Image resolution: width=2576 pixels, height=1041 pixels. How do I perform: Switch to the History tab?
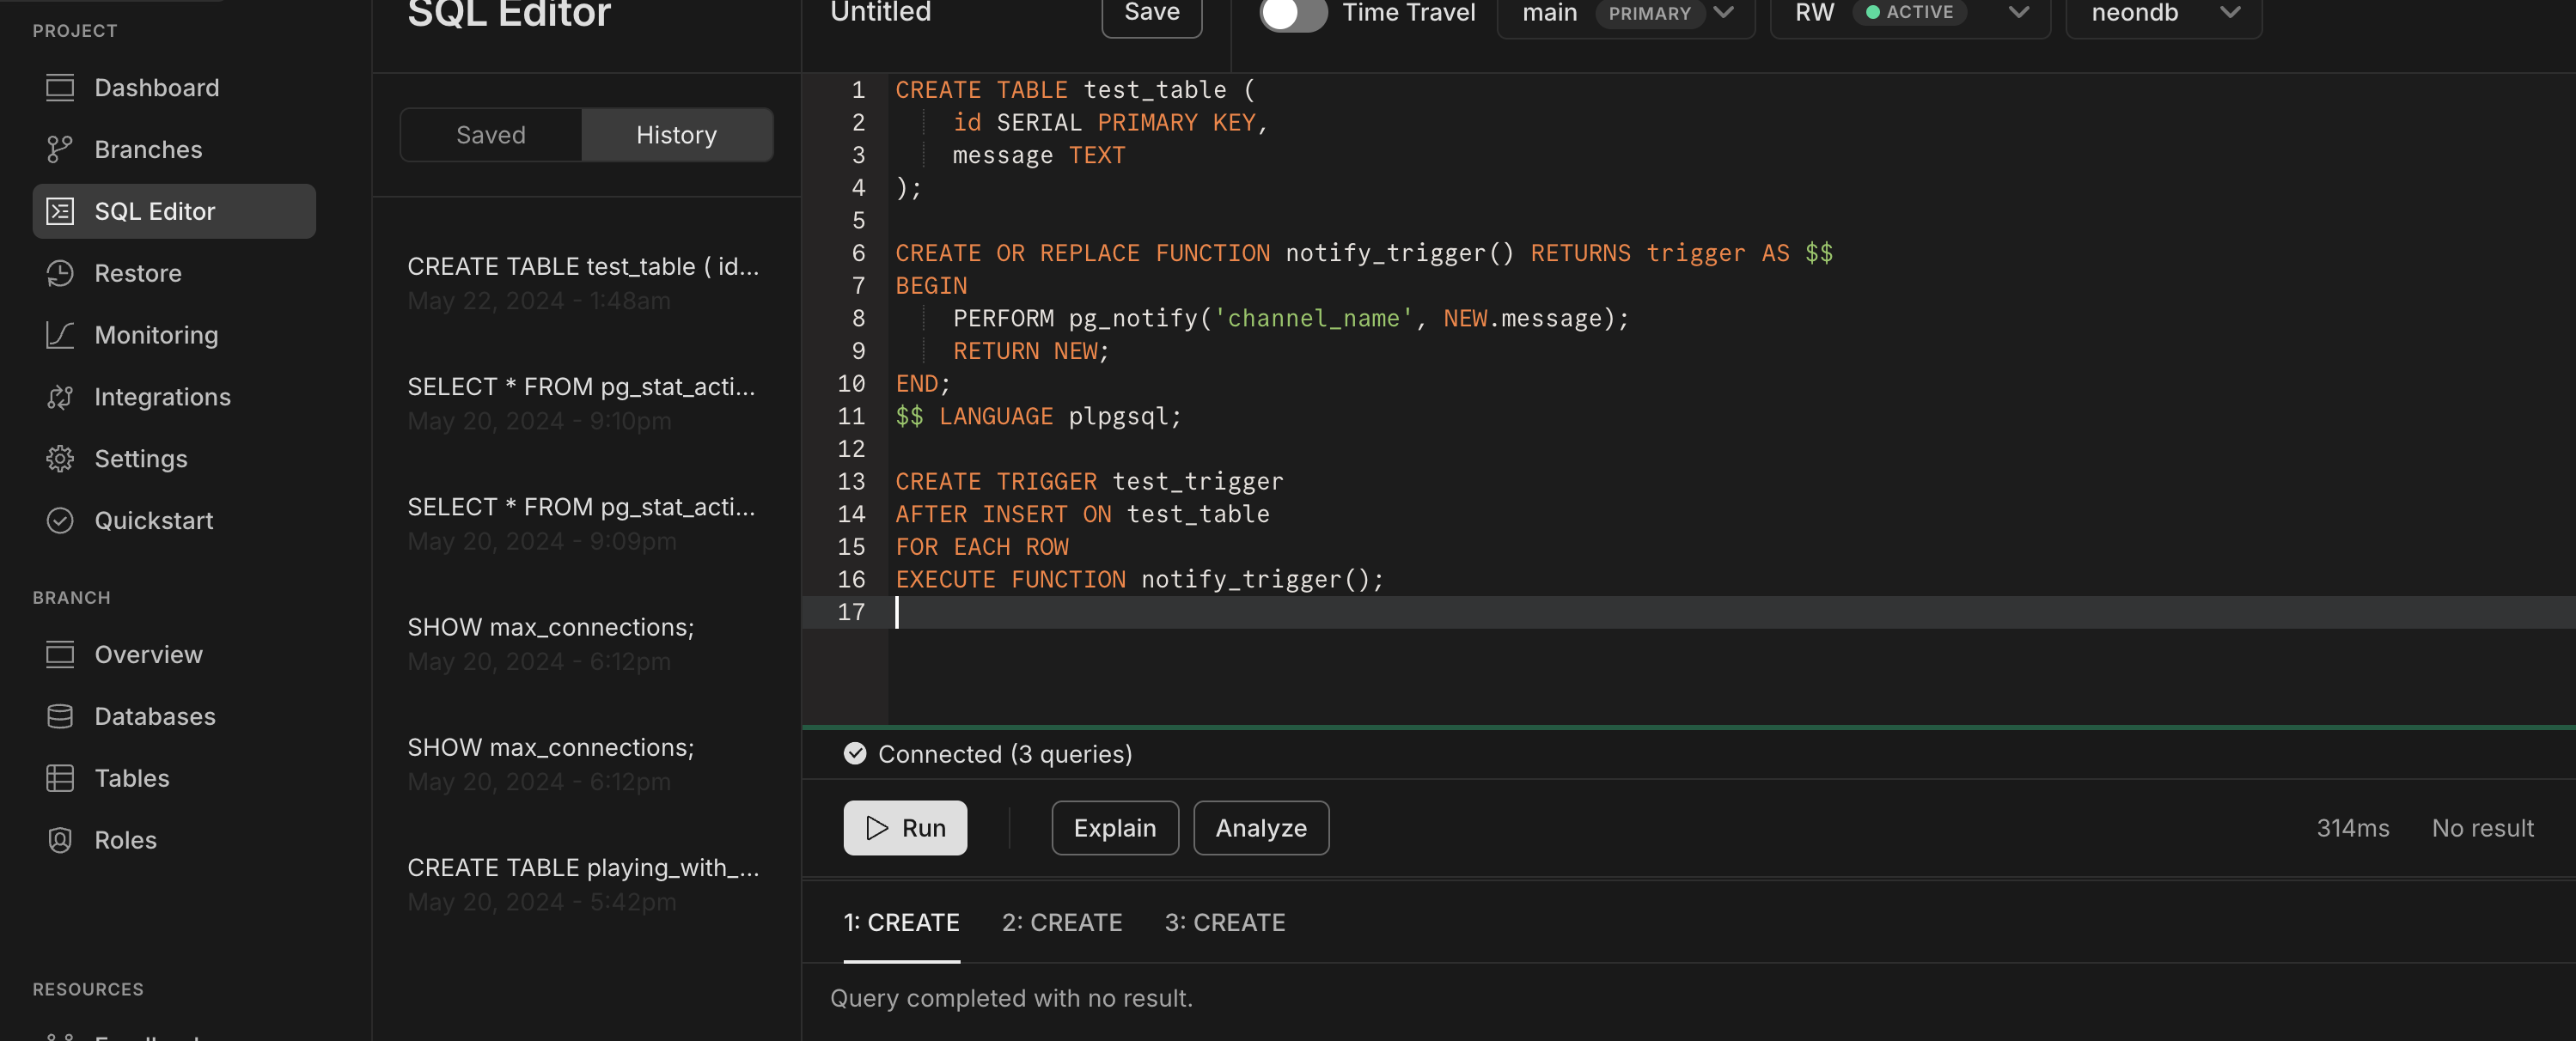[x=677, y=135]
